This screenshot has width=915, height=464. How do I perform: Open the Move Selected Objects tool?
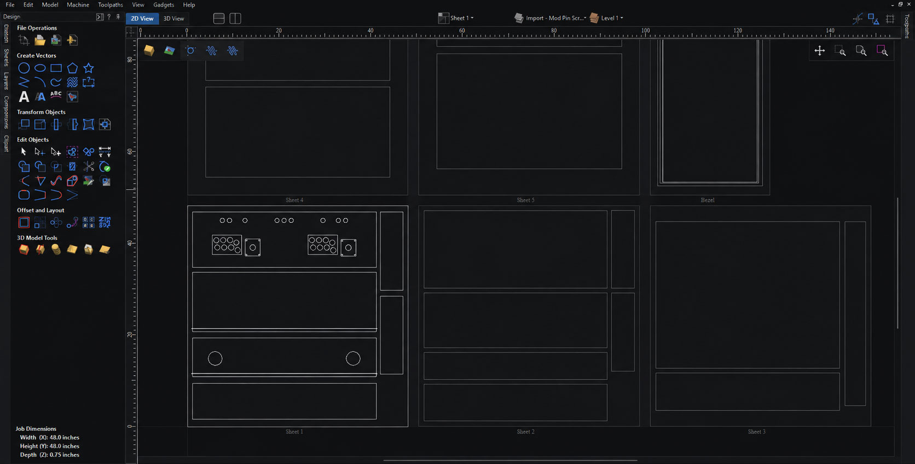(24, 125)
